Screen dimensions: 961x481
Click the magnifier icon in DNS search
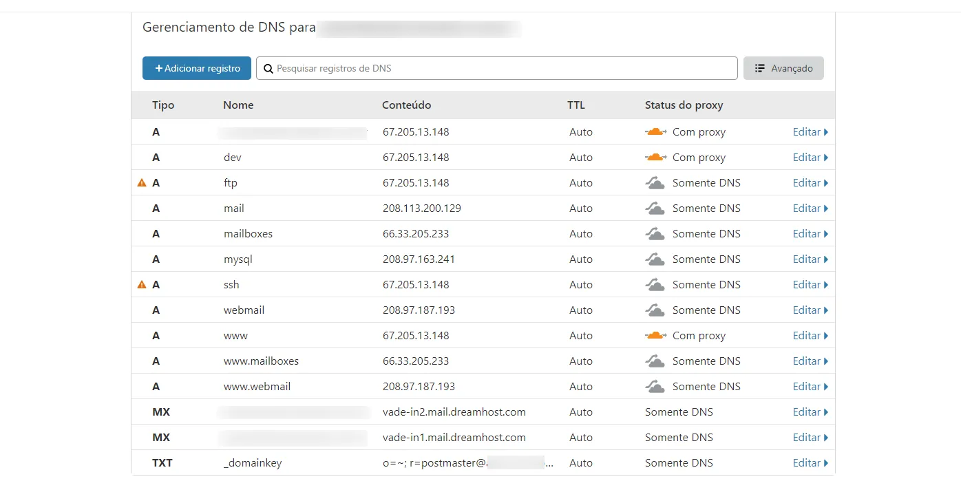pyautogui.click(x=268, y=68)
